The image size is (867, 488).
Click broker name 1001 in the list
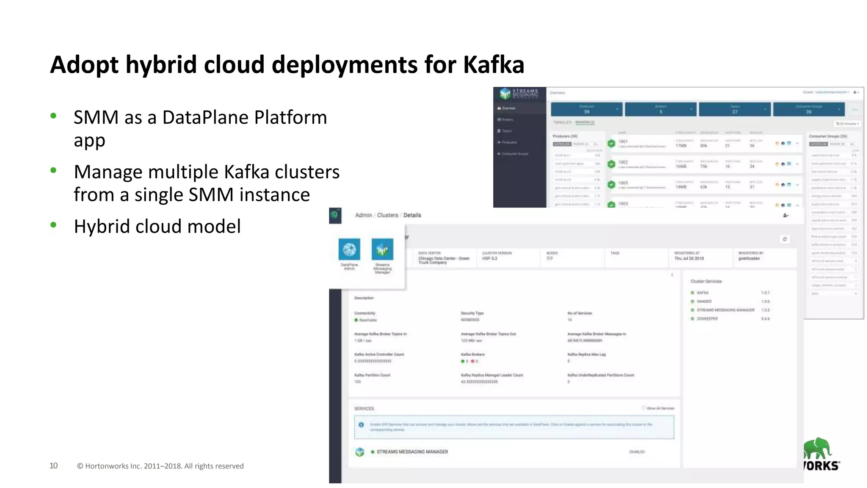coord(623,141)
